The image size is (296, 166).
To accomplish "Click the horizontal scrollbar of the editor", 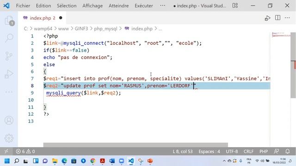I will point(136,145).
